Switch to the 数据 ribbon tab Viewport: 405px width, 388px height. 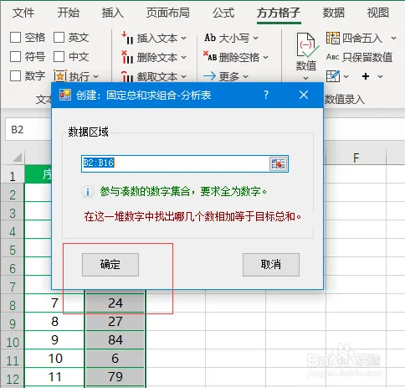click(334, 13)
